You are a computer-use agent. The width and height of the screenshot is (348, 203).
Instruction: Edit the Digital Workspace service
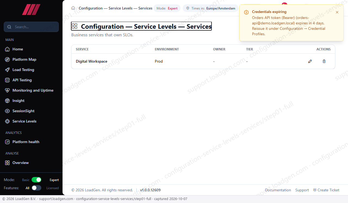pyautogui.click(x=310, y=61)
